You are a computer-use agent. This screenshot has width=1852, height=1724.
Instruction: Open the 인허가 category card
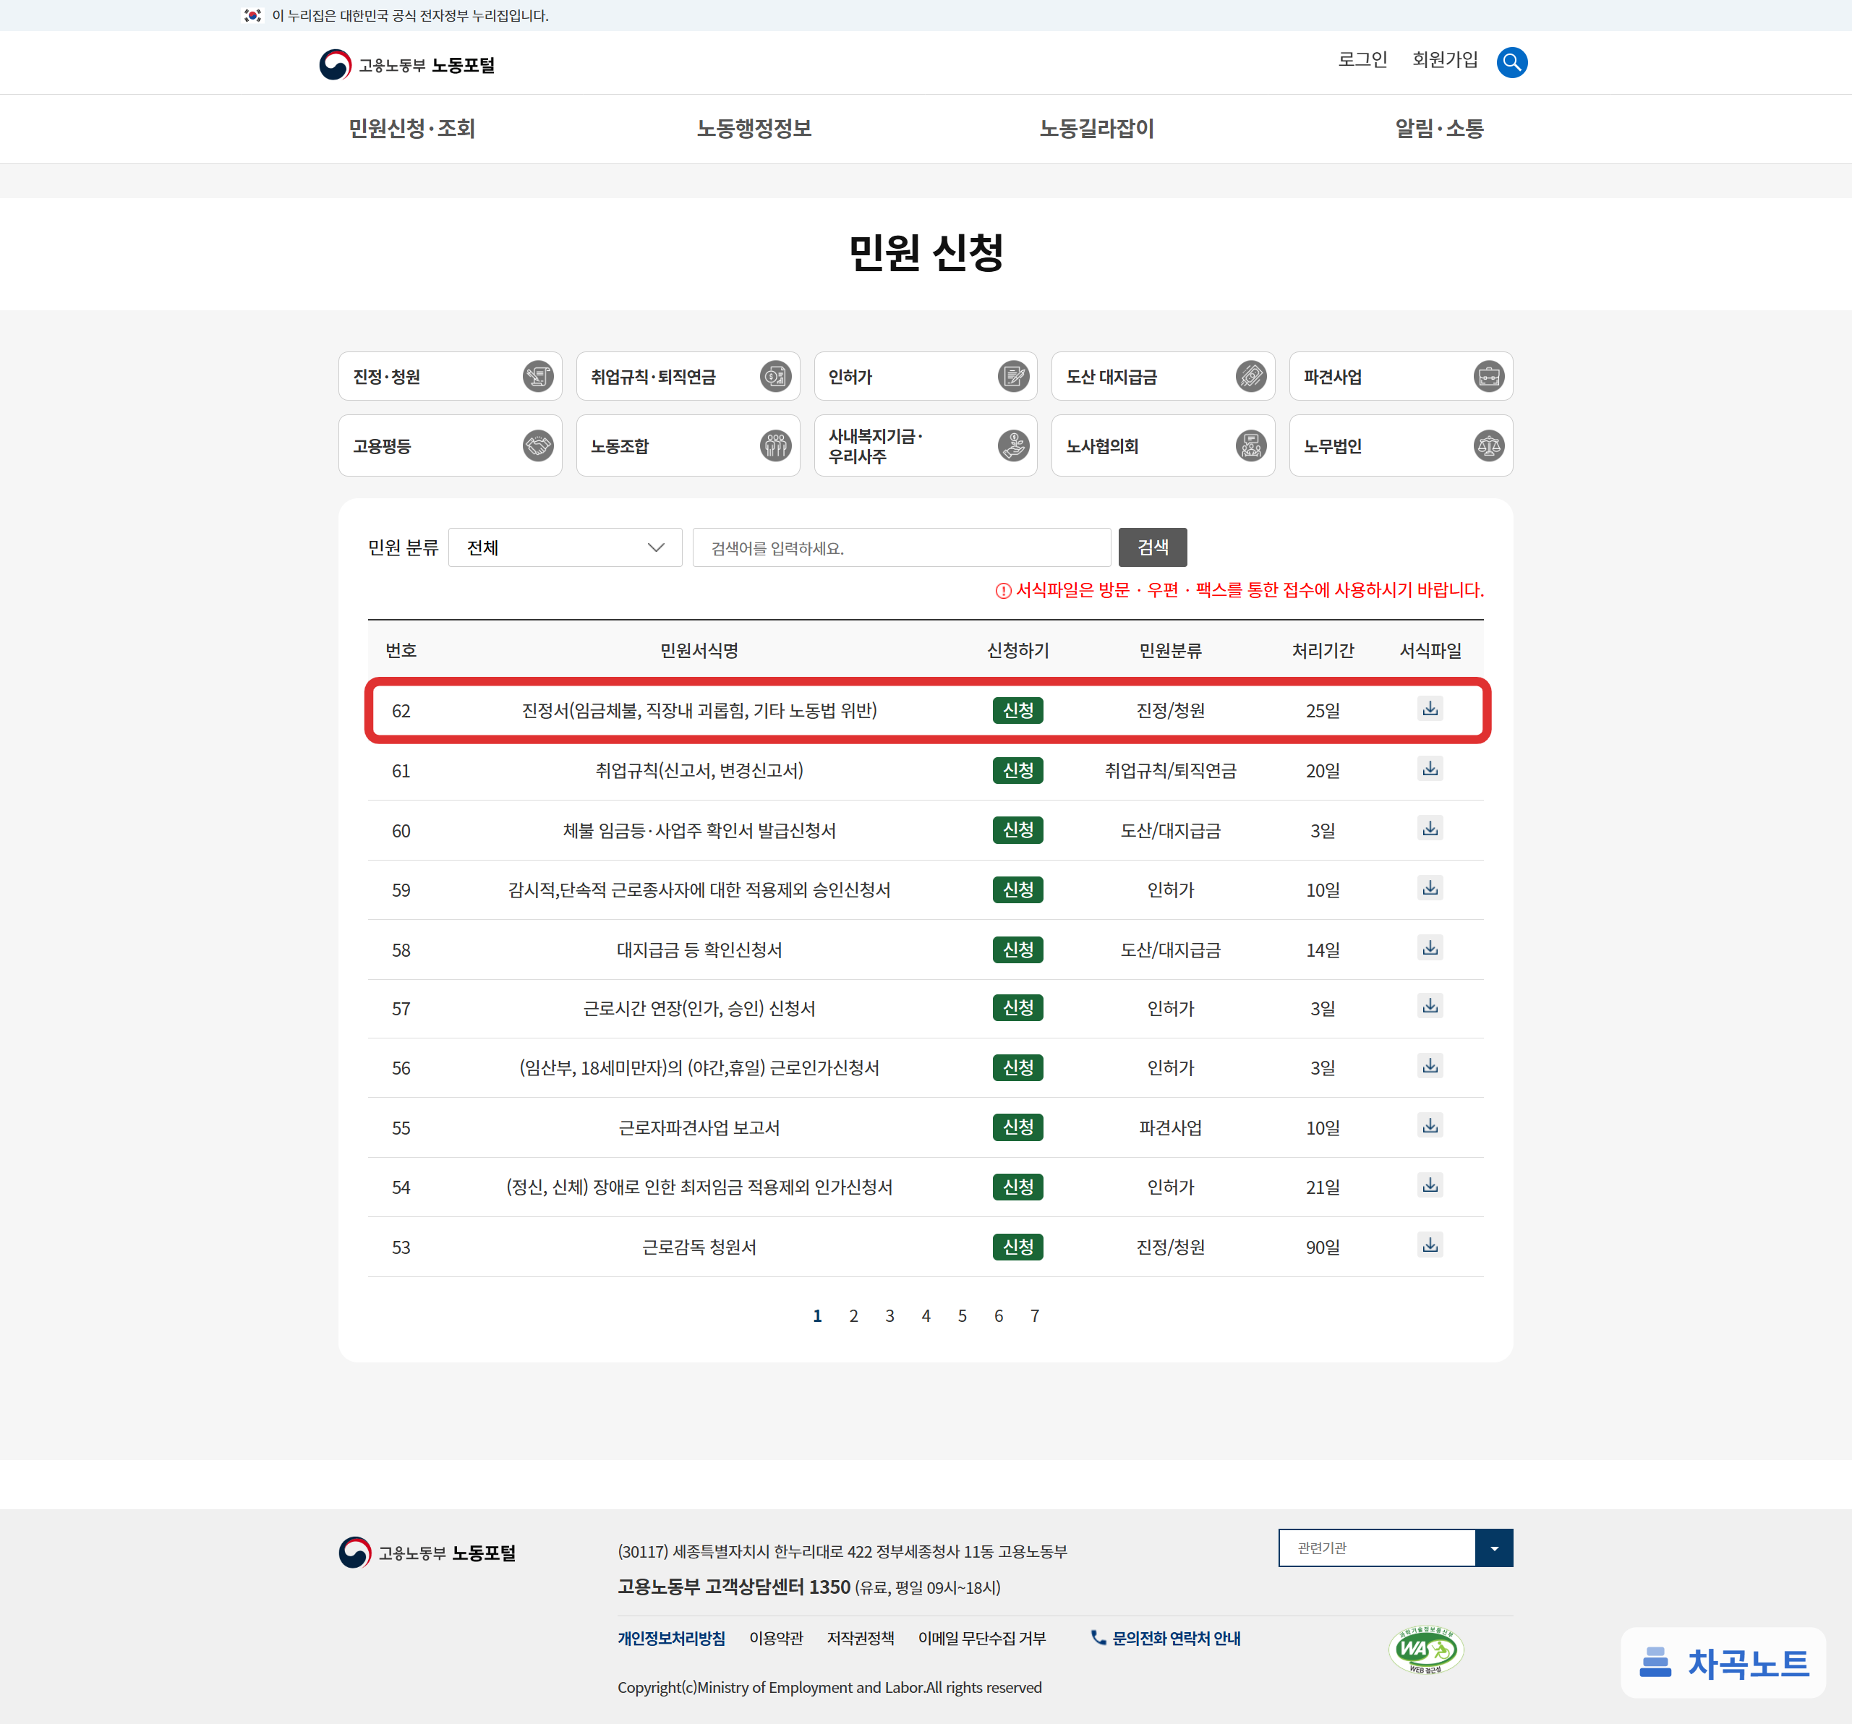click(925, 376)
